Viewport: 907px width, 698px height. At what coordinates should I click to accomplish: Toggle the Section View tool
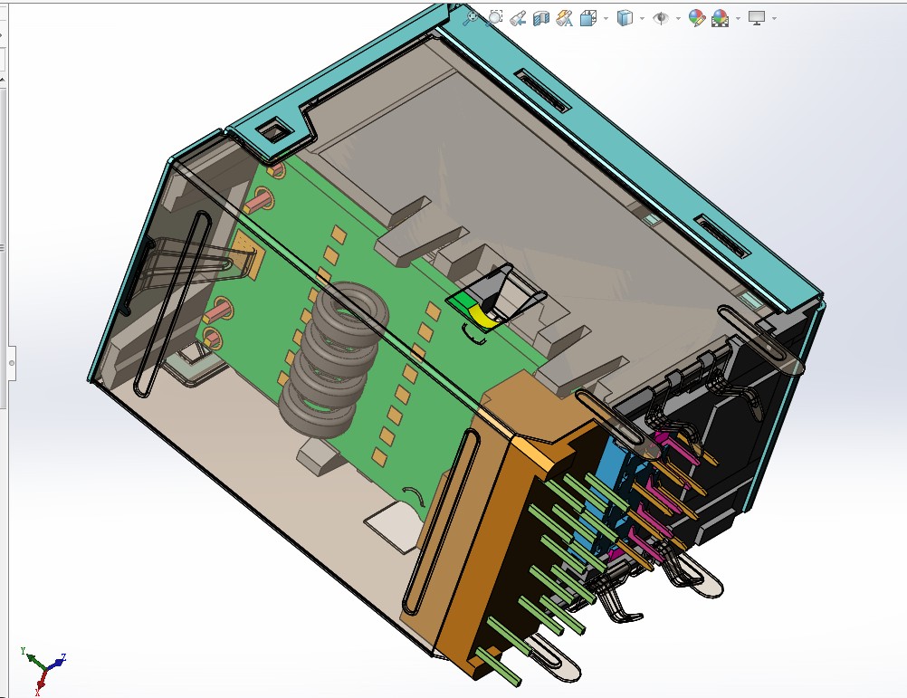(540, 18)
